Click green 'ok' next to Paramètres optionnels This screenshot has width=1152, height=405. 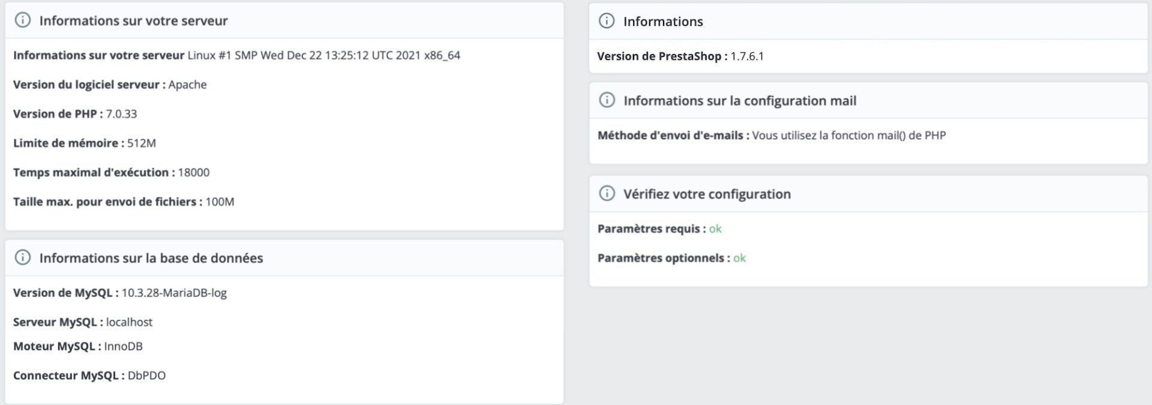[739, 258]
